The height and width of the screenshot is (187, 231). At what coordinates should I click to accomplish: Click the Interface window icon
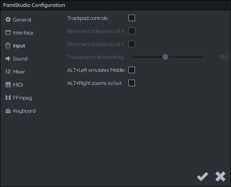point(8,33)
